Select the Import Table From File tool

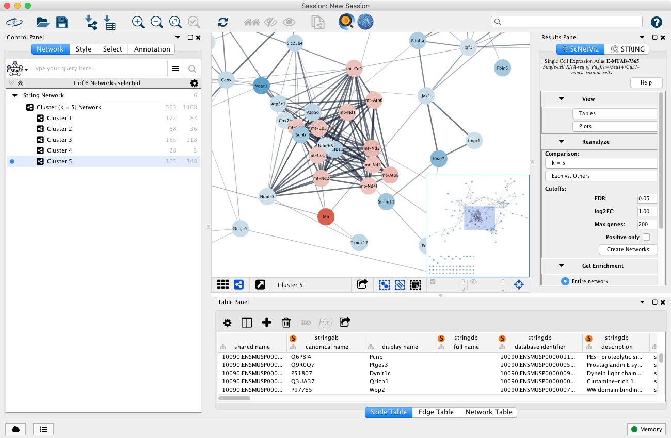(x=109, y=22)
